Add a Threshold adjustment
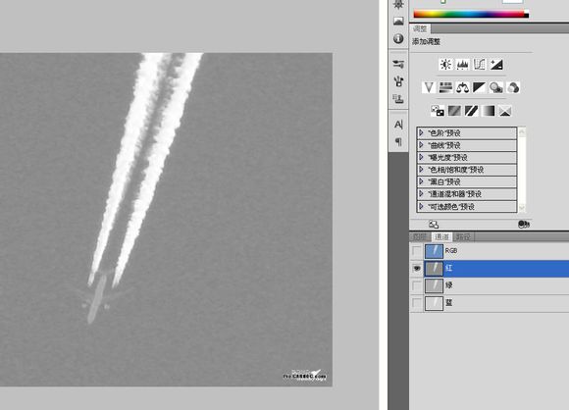The width and height of the screenshot is (569, 410). [471, 111]
